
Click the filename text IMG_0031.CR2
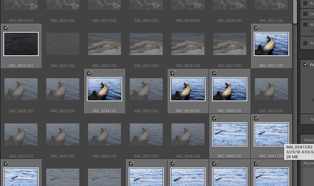[271, 66]
